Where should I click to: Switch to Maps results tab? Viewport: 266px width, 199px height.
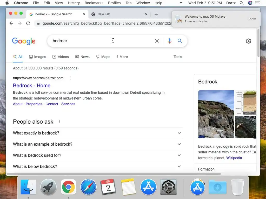(x=103, y=57)
